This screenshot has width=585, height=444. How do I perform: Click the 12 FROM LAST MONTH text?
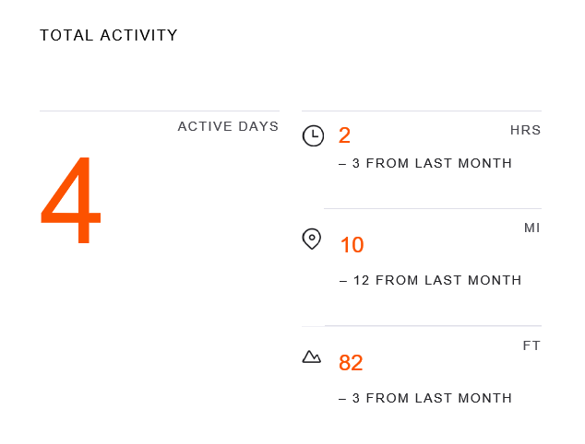pos(437,280)
